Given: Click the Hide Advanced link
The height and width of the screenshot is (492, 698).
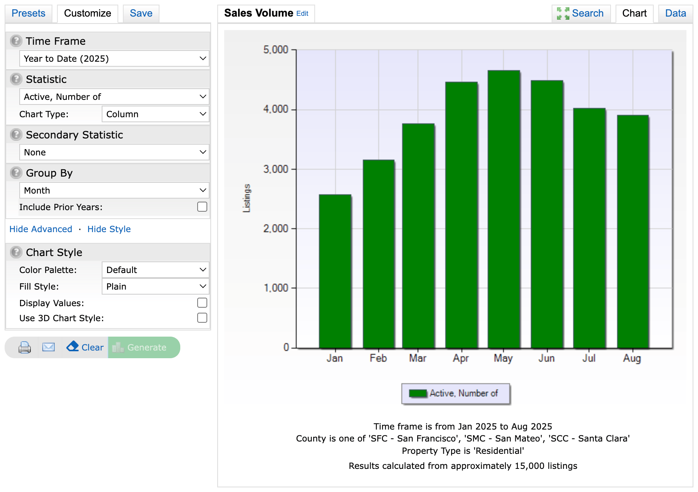Looking at the screenshot, I should (41, 229).
